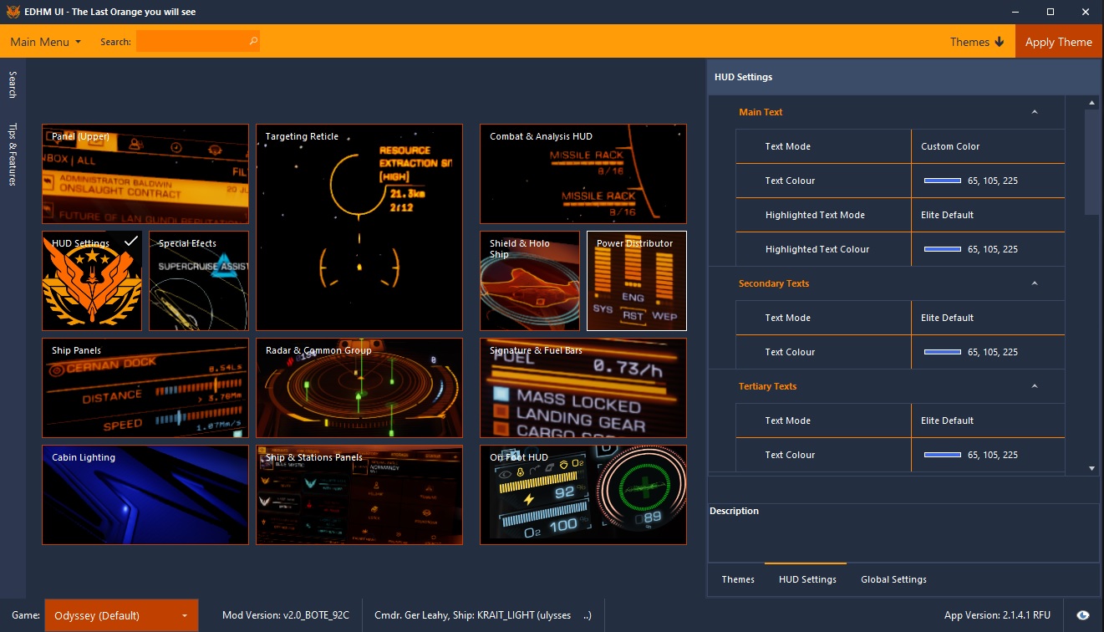Click the Description box label
1104x632 pixels.
click(734, 511)
